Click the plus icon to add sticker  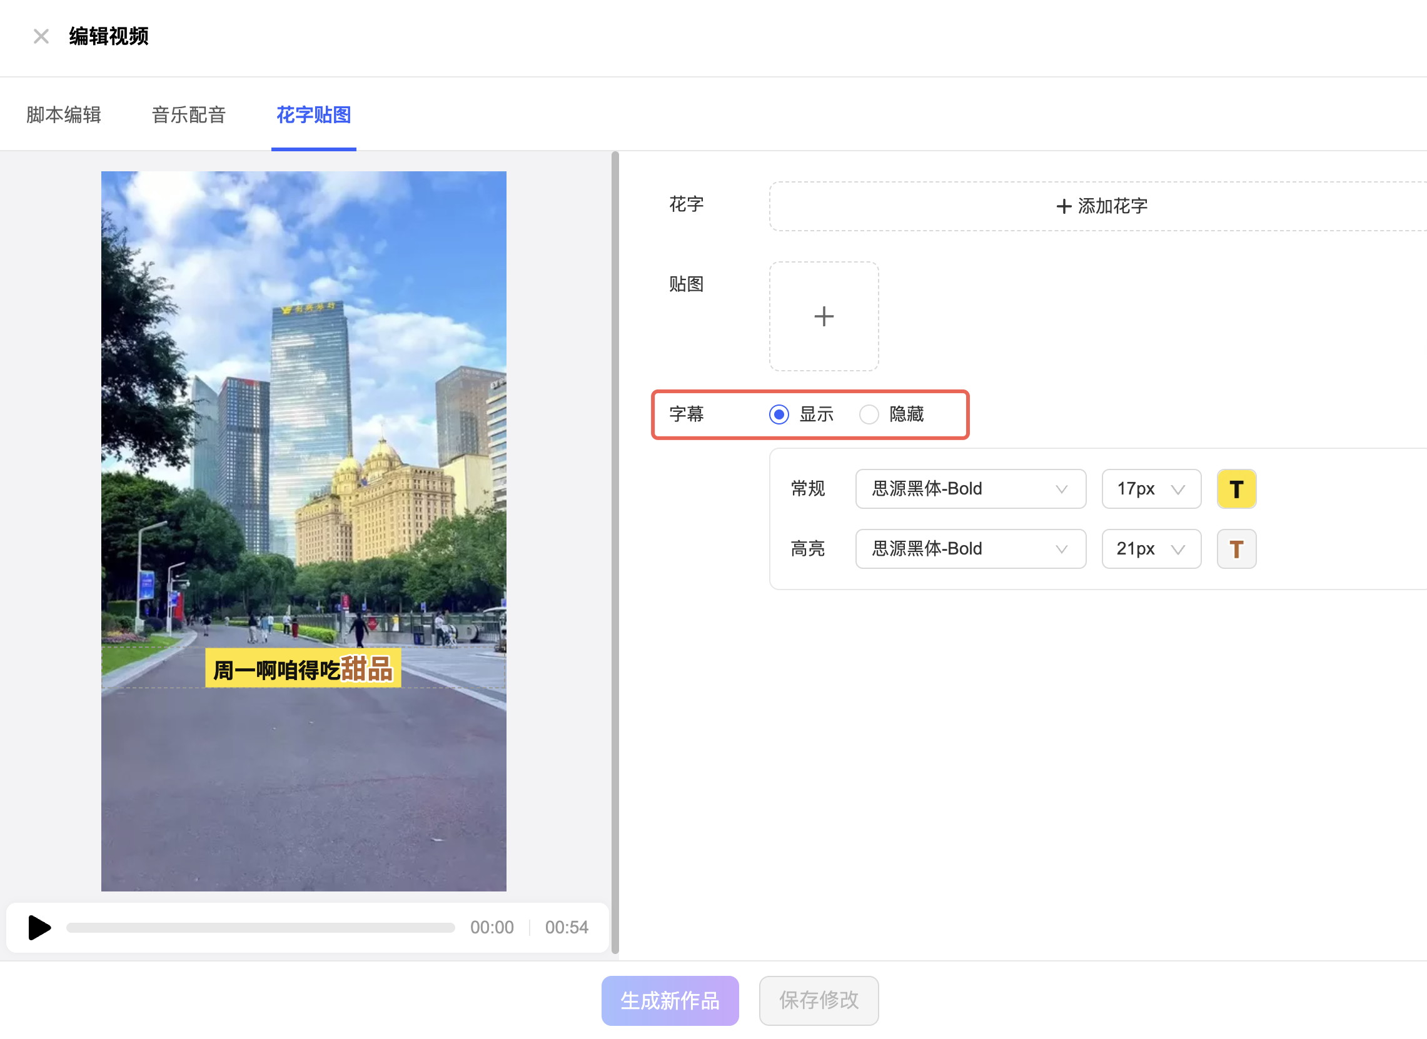[824, 316]
